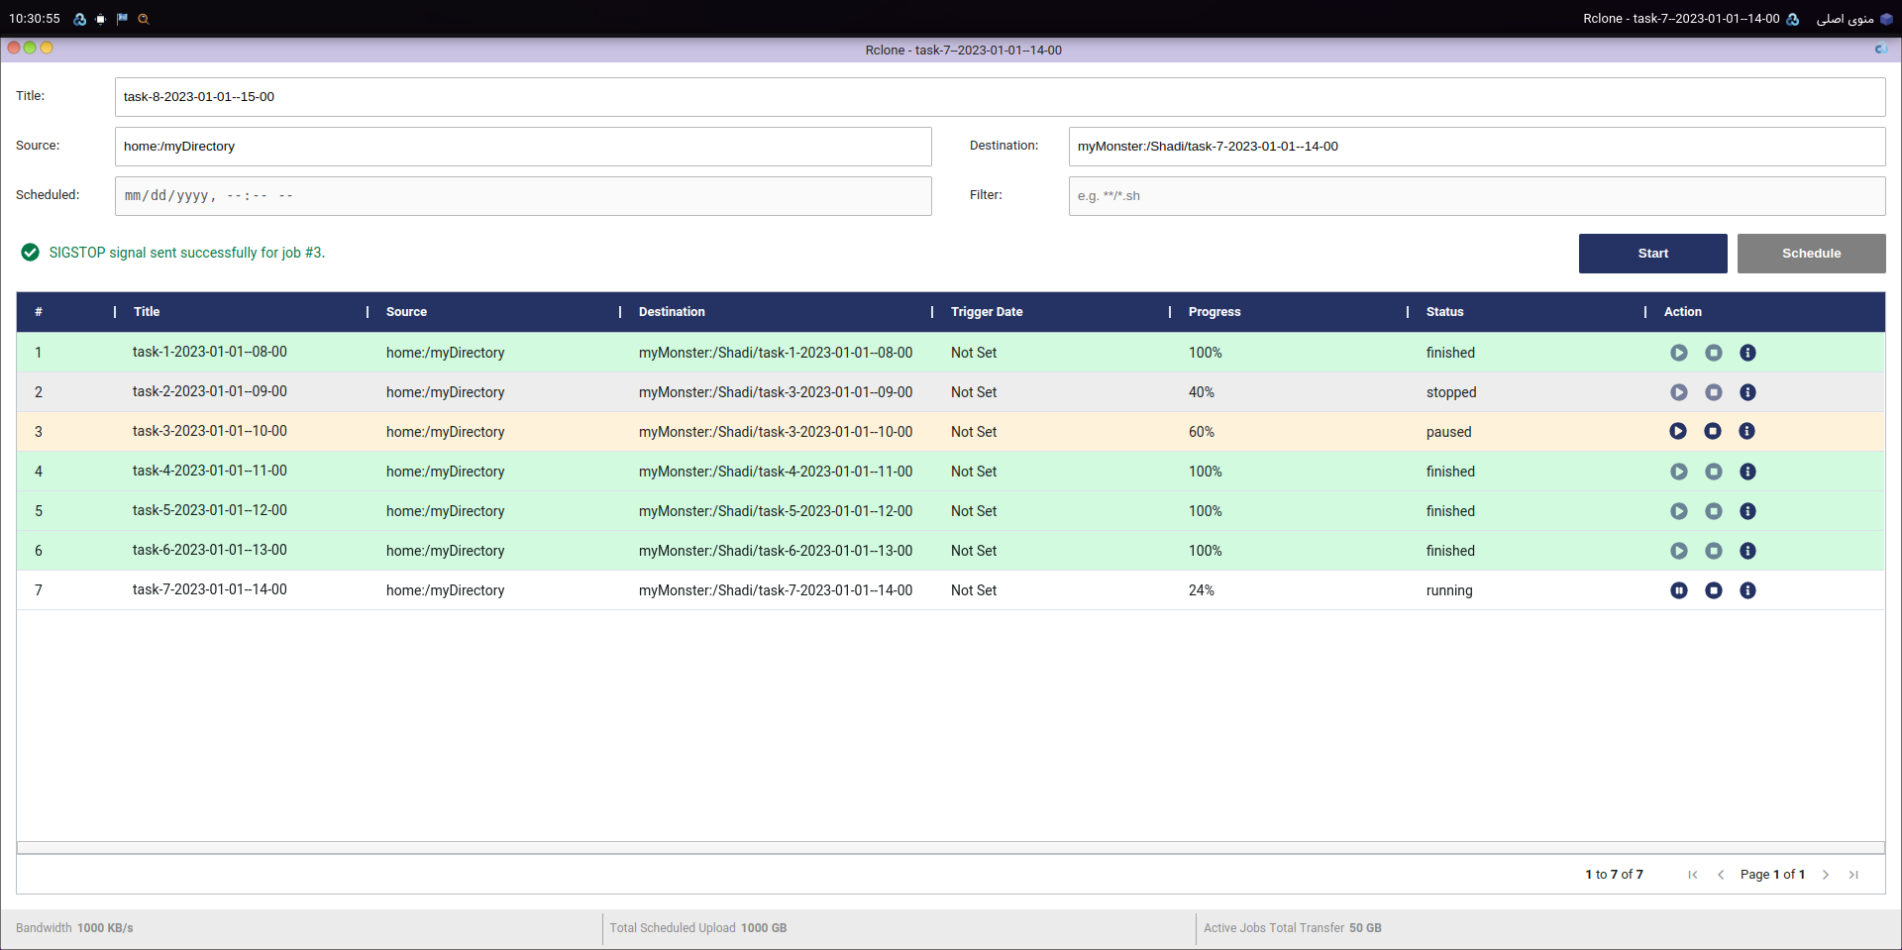Click search icon in top system bar
The height and width of the screenshot is (950, 1902).
coord(144,19)
